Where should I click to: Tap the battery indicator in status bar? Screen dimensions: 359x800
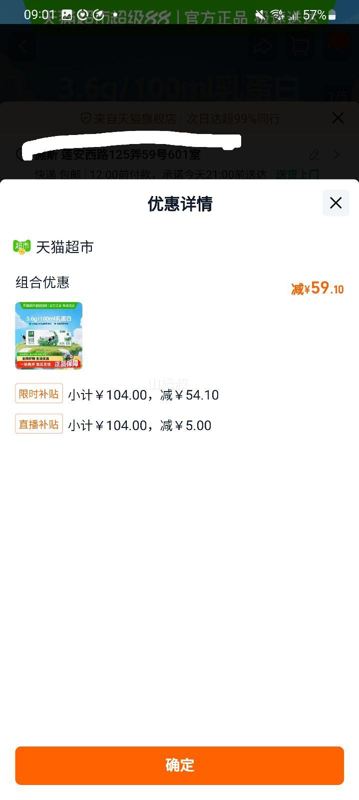pos(332,15)
